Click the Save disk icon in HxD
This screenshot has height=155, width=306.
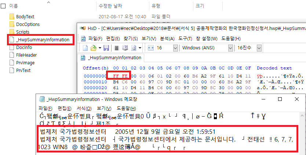tap(106, 48)
